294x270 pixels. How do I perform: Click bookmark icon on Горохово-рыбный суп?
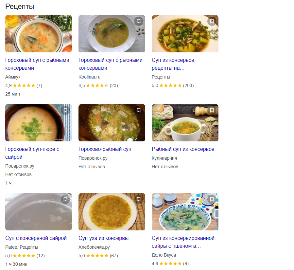pyautogui.click(x=139, y=110)
